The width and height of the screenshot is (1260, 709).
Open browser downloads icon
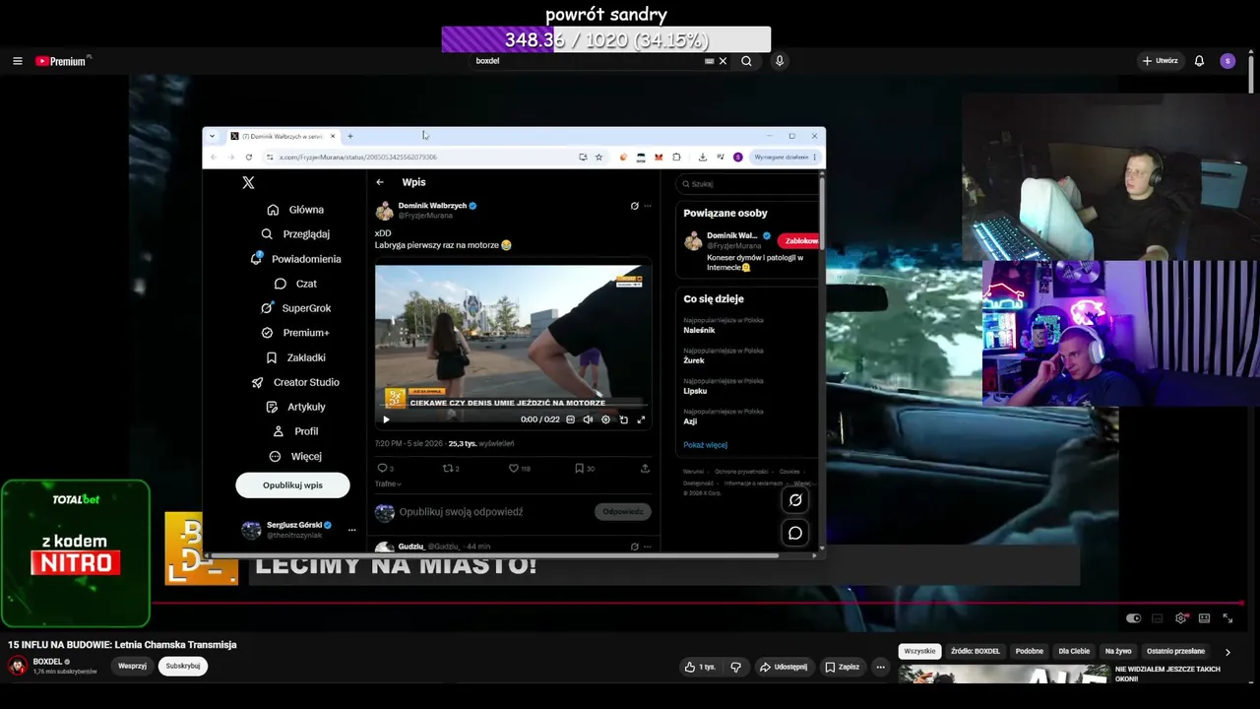[703, 158]
